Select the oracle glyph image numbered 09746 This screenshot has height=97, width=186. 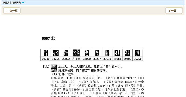(46, 53)
